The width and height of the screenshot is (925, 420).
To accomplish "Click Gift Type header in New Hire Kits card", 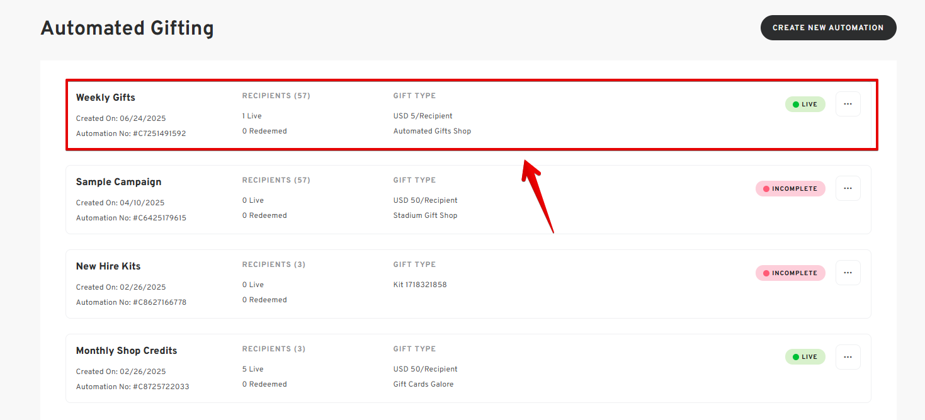I will [x=414, y=264].
